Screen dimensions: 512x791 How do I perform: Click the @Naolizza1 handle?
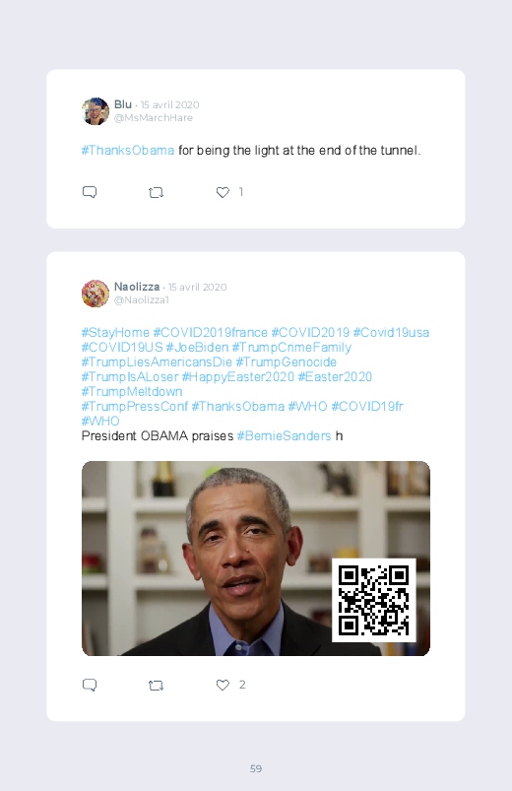pos(141,300)
